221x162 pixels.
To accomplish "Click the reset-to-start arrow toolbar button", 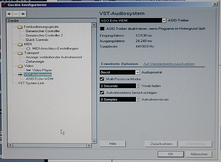I will (x=23, y=14).
